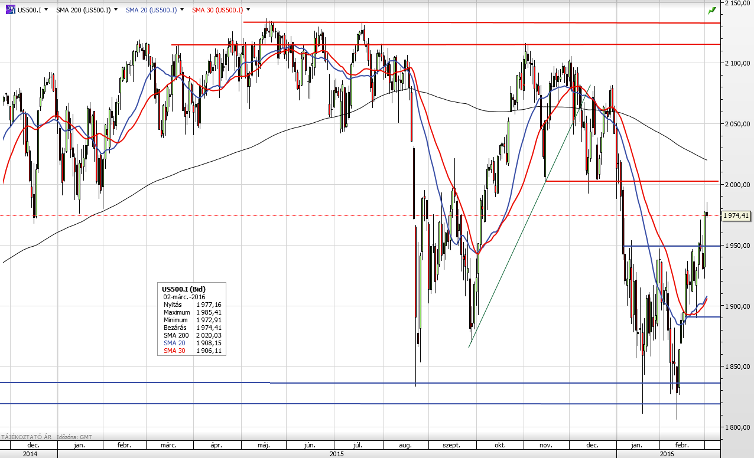Click the 'júl.' month on the time axis
Image resolution: width=754 pixels, height=458 pixels.
pyautogui.click(x=359, y=444)
